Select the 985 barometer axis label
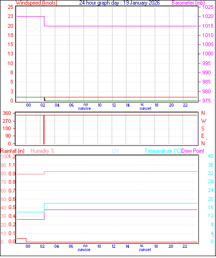216x258 pixels. (206, 82)
